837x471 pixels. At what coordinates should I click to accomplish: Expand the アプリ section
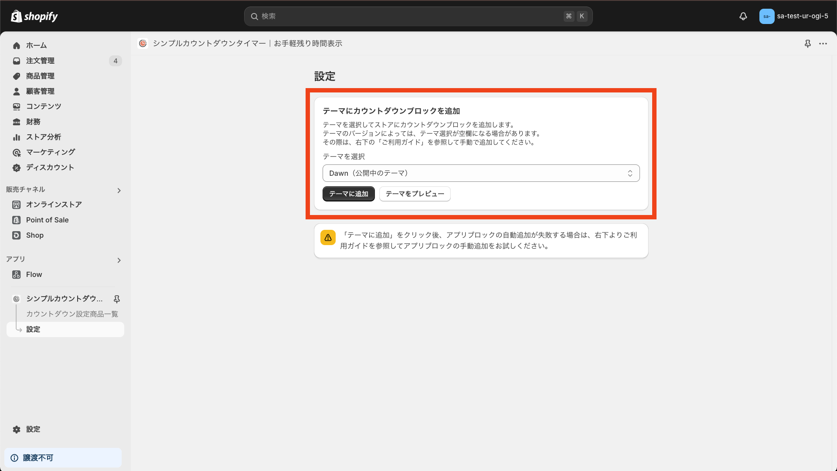tap(119, 260)
